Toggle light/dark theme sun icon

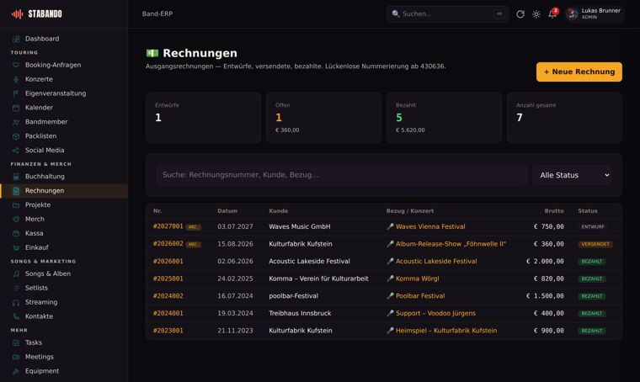click(536, 14)
